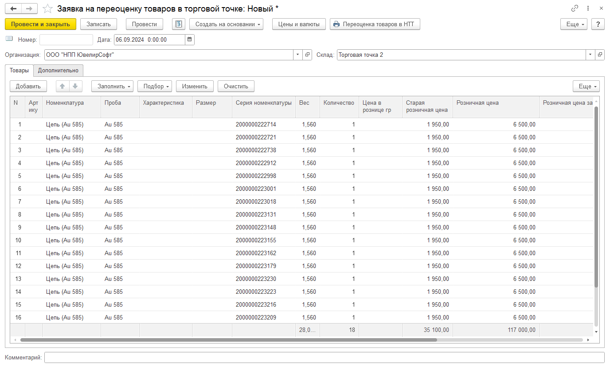
Task: Switch to the Товары tab
Action: point(19,70)
